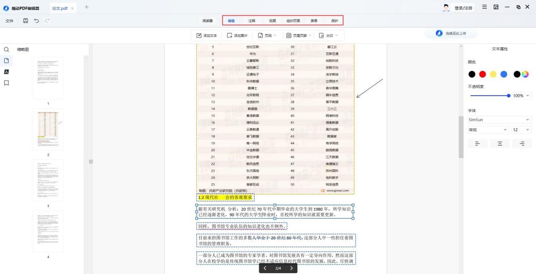Image resolution: width=536 pixels, height=274 pixels.
Task: Click the window layout icon in title bar
Action: [496, 7]
